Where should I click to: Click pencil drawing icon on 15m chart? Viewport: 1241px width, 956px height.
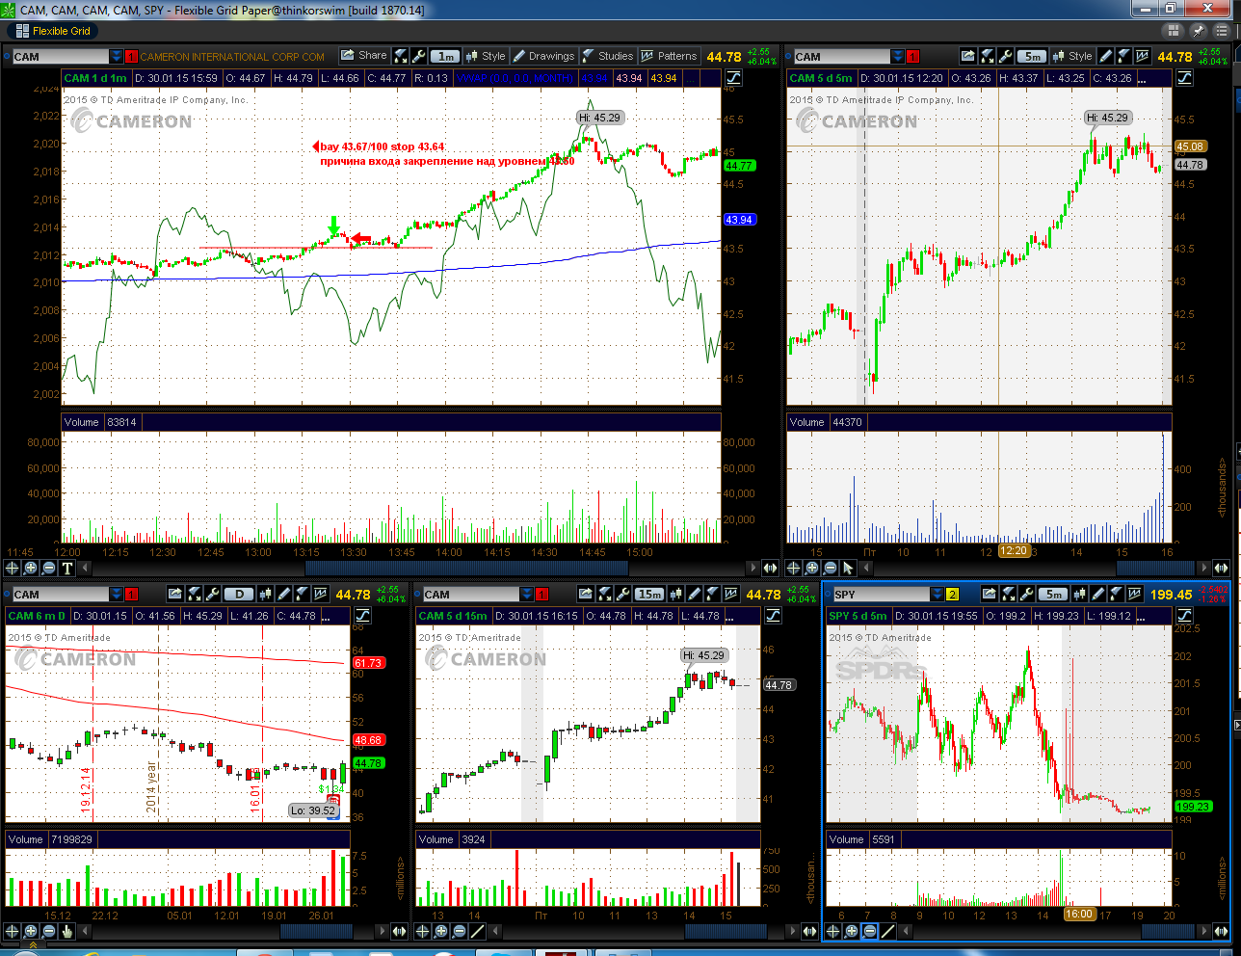click(x=694, y=594)
